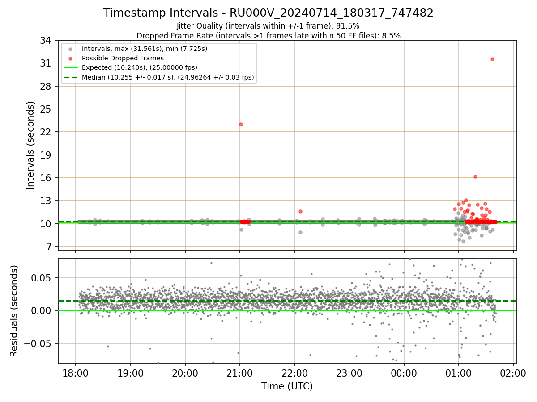This screenshot has height=402, width=537.
Task: Click the red outlier point at 23 seconds near 21:00
Action: point(241,124)
